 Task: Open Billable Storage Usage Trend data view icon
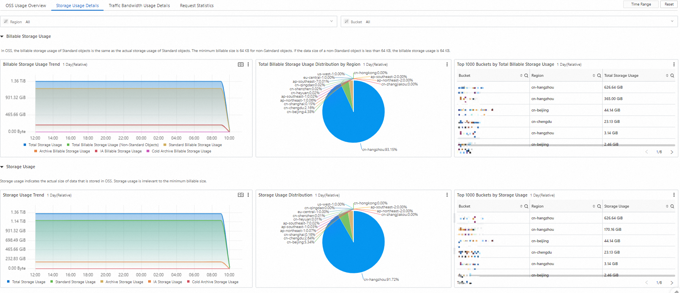[241, 64]
